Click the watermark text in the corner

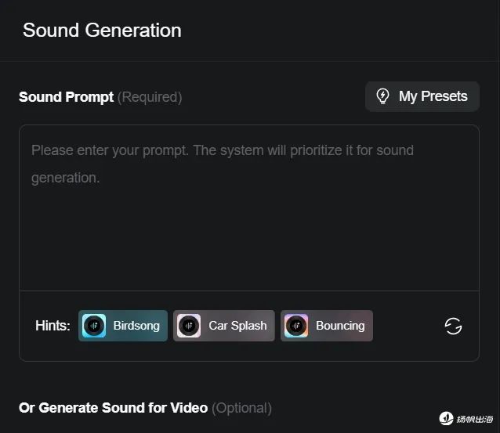475,419
